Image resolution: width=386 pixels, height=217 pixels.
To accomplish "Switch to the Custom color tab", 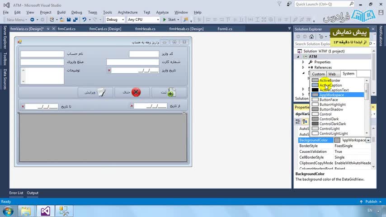I will tap(318, 74).
